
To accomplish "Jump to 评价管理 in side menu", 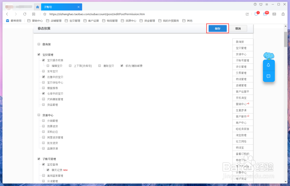I will (x=242, y=67).
